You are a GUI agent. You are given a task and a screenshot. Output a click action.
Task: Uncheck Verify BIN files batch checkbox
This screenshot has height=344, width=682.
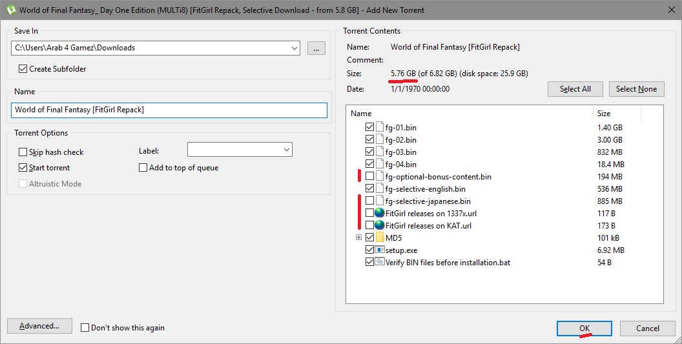click(x=369, y=262)
